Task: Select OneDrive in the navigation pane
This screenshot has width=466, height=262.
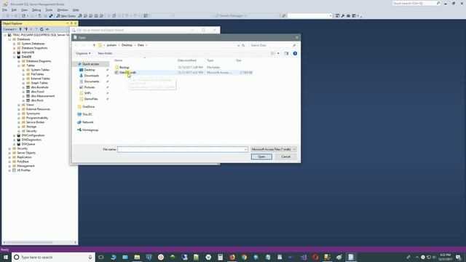Action: point(88,107)
